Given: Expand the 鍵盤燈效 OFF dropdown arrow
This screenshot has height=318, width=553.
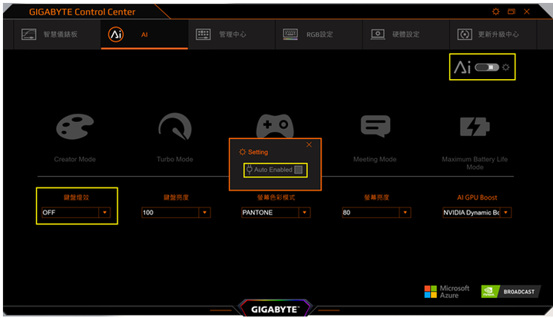Looking at the screenshot, I should 104,213.
